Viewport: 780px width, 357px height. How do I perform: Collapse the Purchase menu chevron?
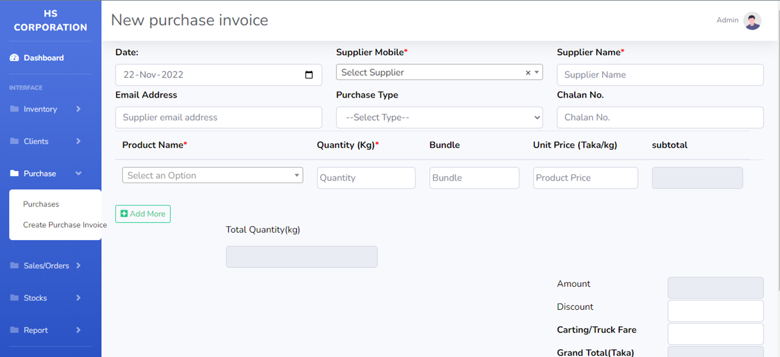point(78,173)
